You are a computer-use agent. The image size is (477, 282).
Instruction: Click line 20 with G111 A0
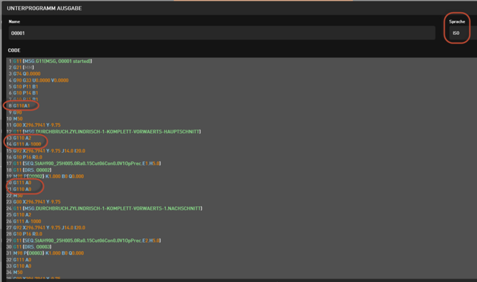pos(22,183)
